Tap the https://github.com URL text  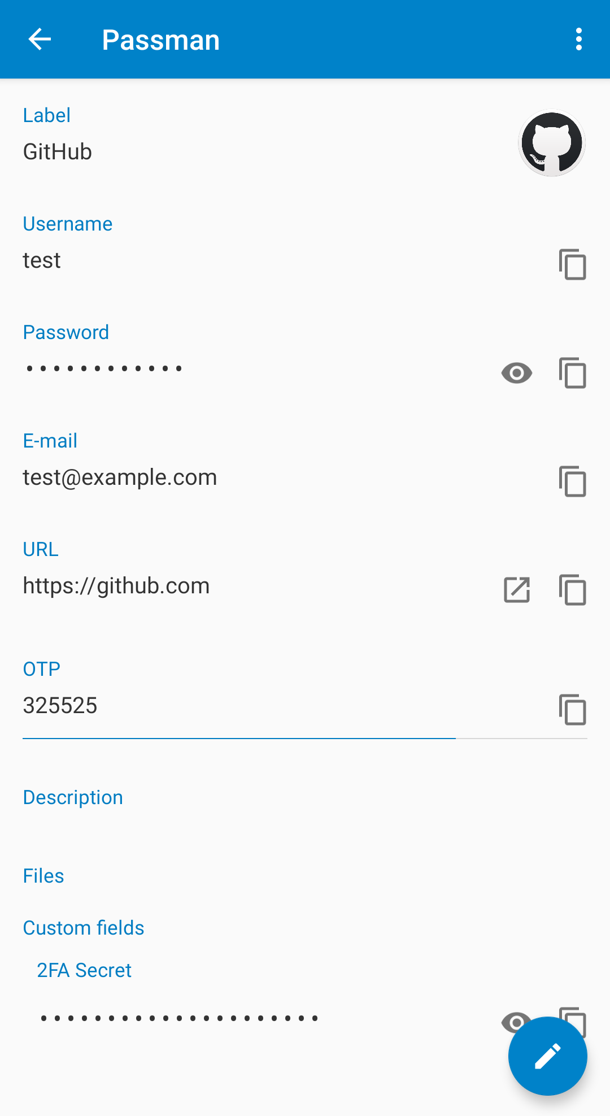[116, 586]
